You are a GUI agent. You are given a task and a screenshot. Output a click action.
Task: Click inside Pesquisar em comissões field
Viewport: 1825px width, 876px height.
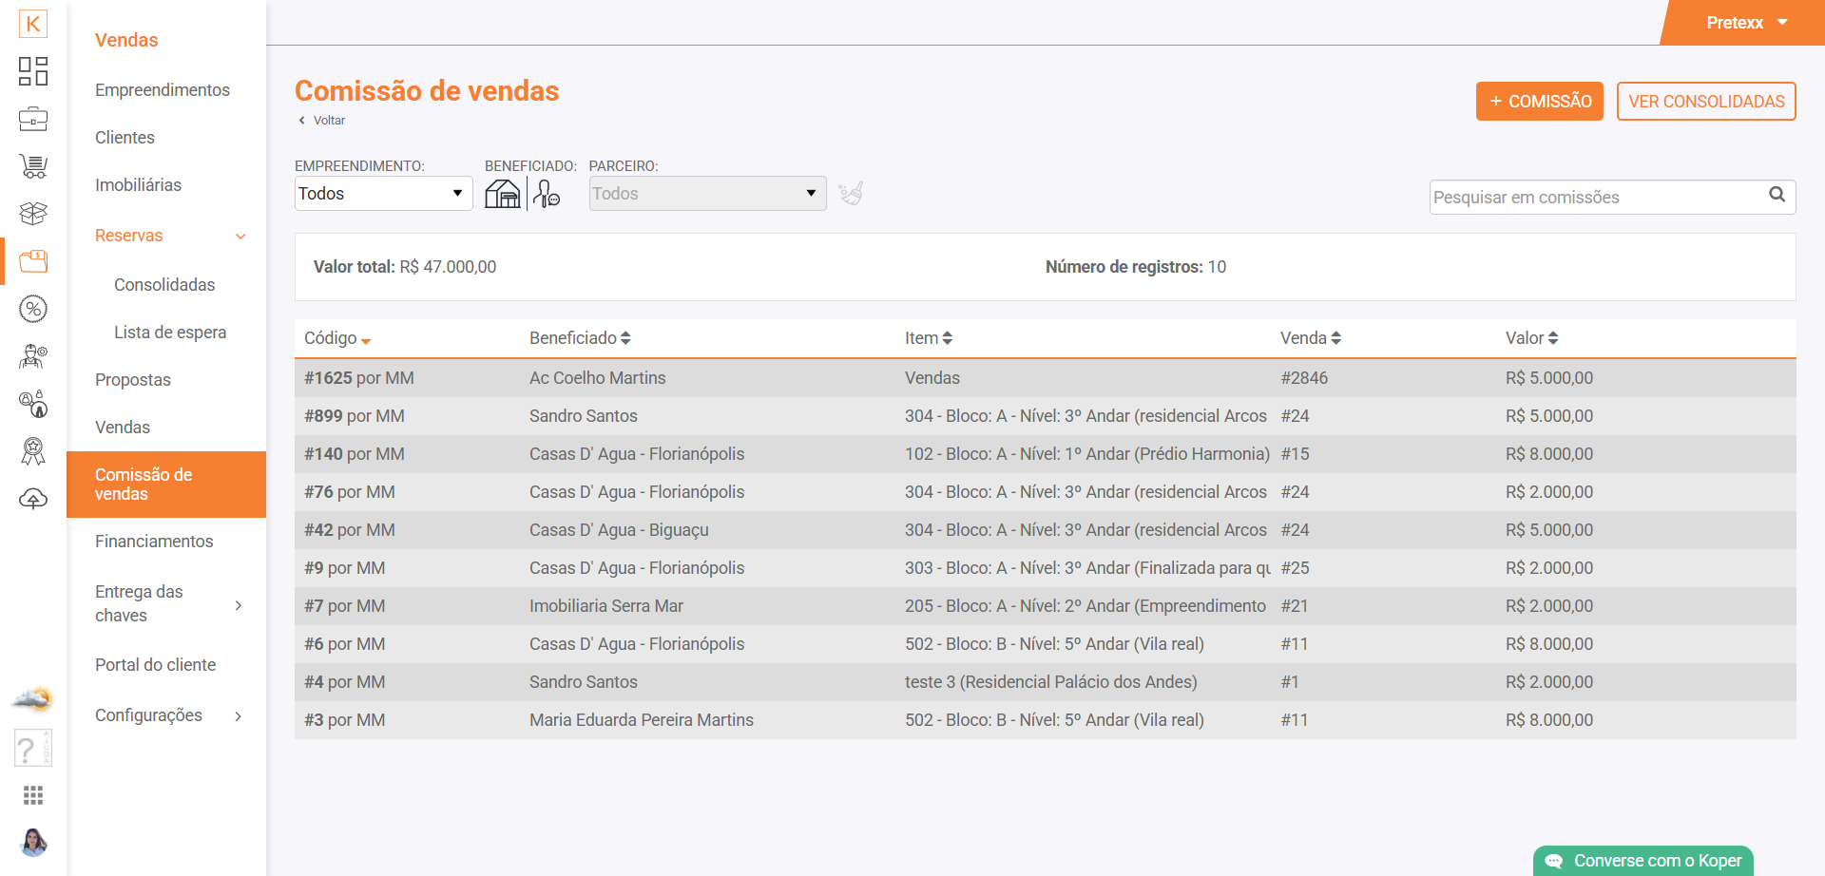(1597, 198)
